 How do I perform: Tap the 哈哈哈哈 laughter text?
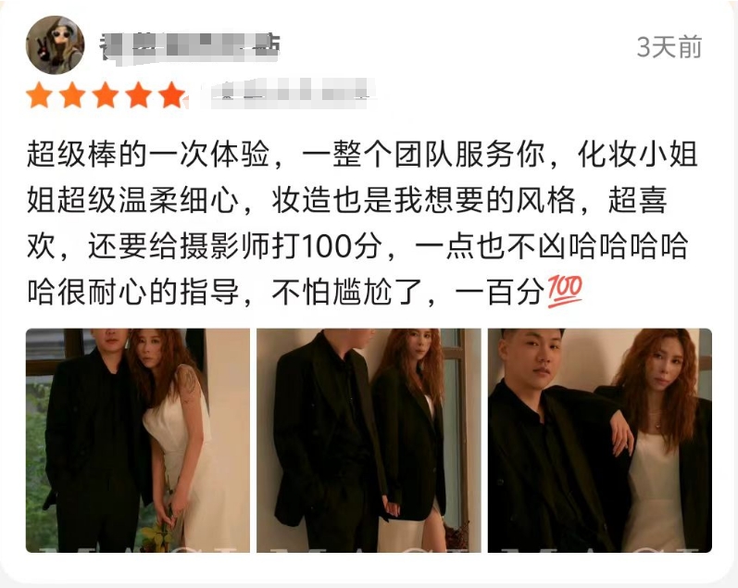coord(629,246)
